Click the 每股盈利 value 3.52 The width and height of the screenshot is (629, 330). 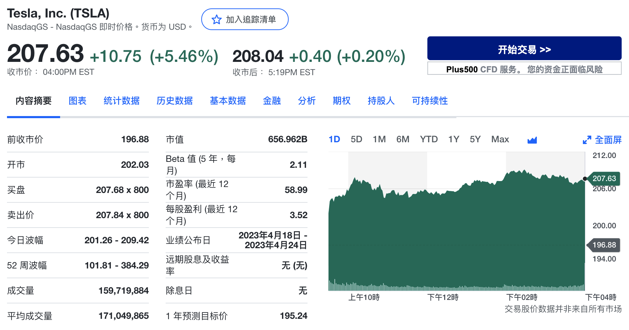tap(298, 215)
